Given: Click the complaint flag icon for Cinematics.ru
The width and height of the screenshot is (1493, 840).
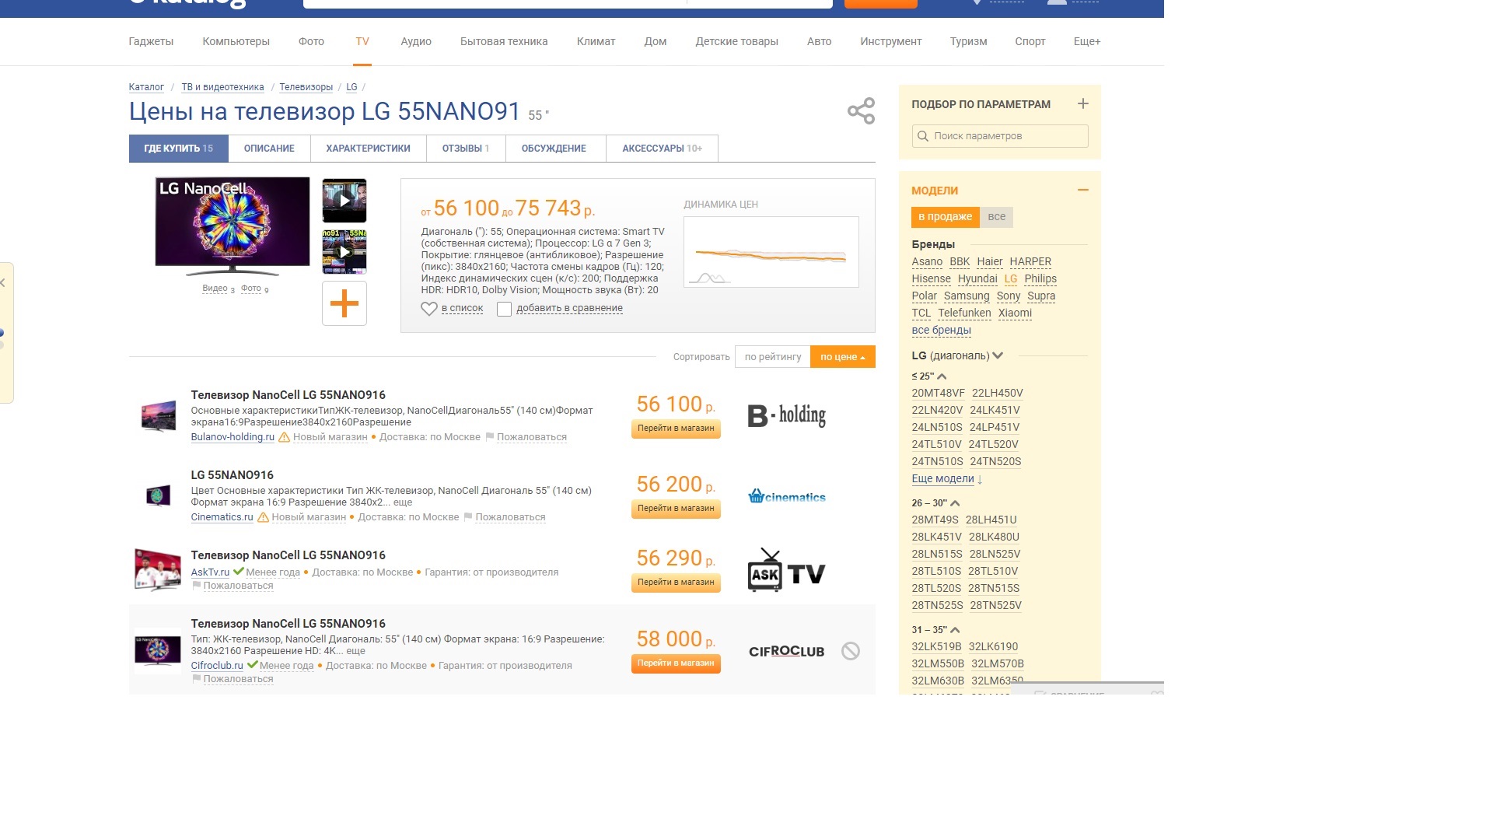Looking at the screenshot, I should (x=468, y=517).
